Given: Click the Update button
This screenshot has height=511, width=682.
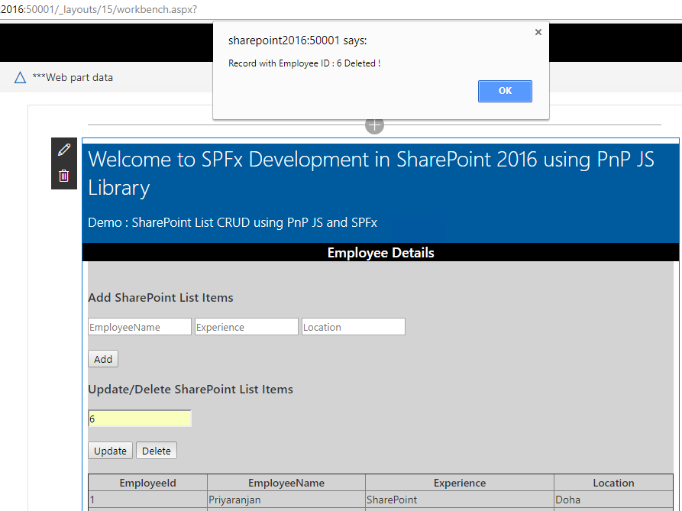Looking at the screenshot, I should tap(110, 451).
